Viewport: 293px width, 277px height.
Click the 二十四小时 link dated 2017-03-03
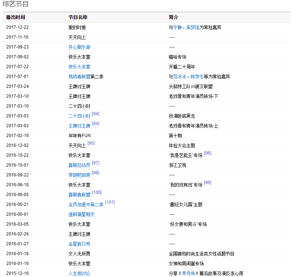pyautogui.click(x=79, y=116)
